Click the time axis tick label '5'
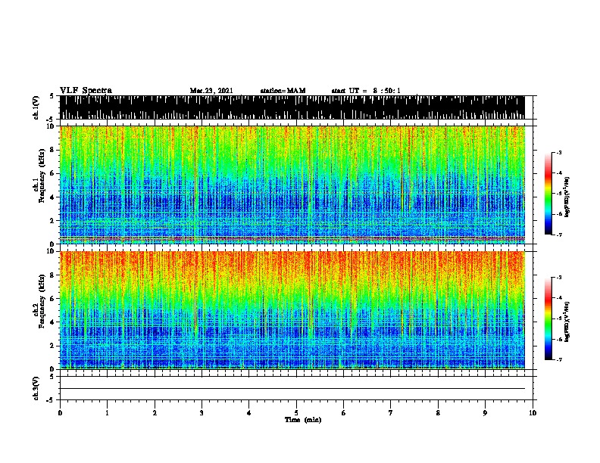Screen dimensions: 600x463 pos(296,413)
